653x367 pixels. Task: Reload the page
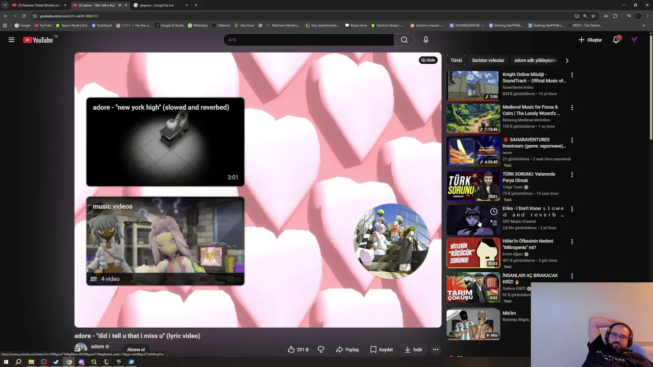(23, 16)
